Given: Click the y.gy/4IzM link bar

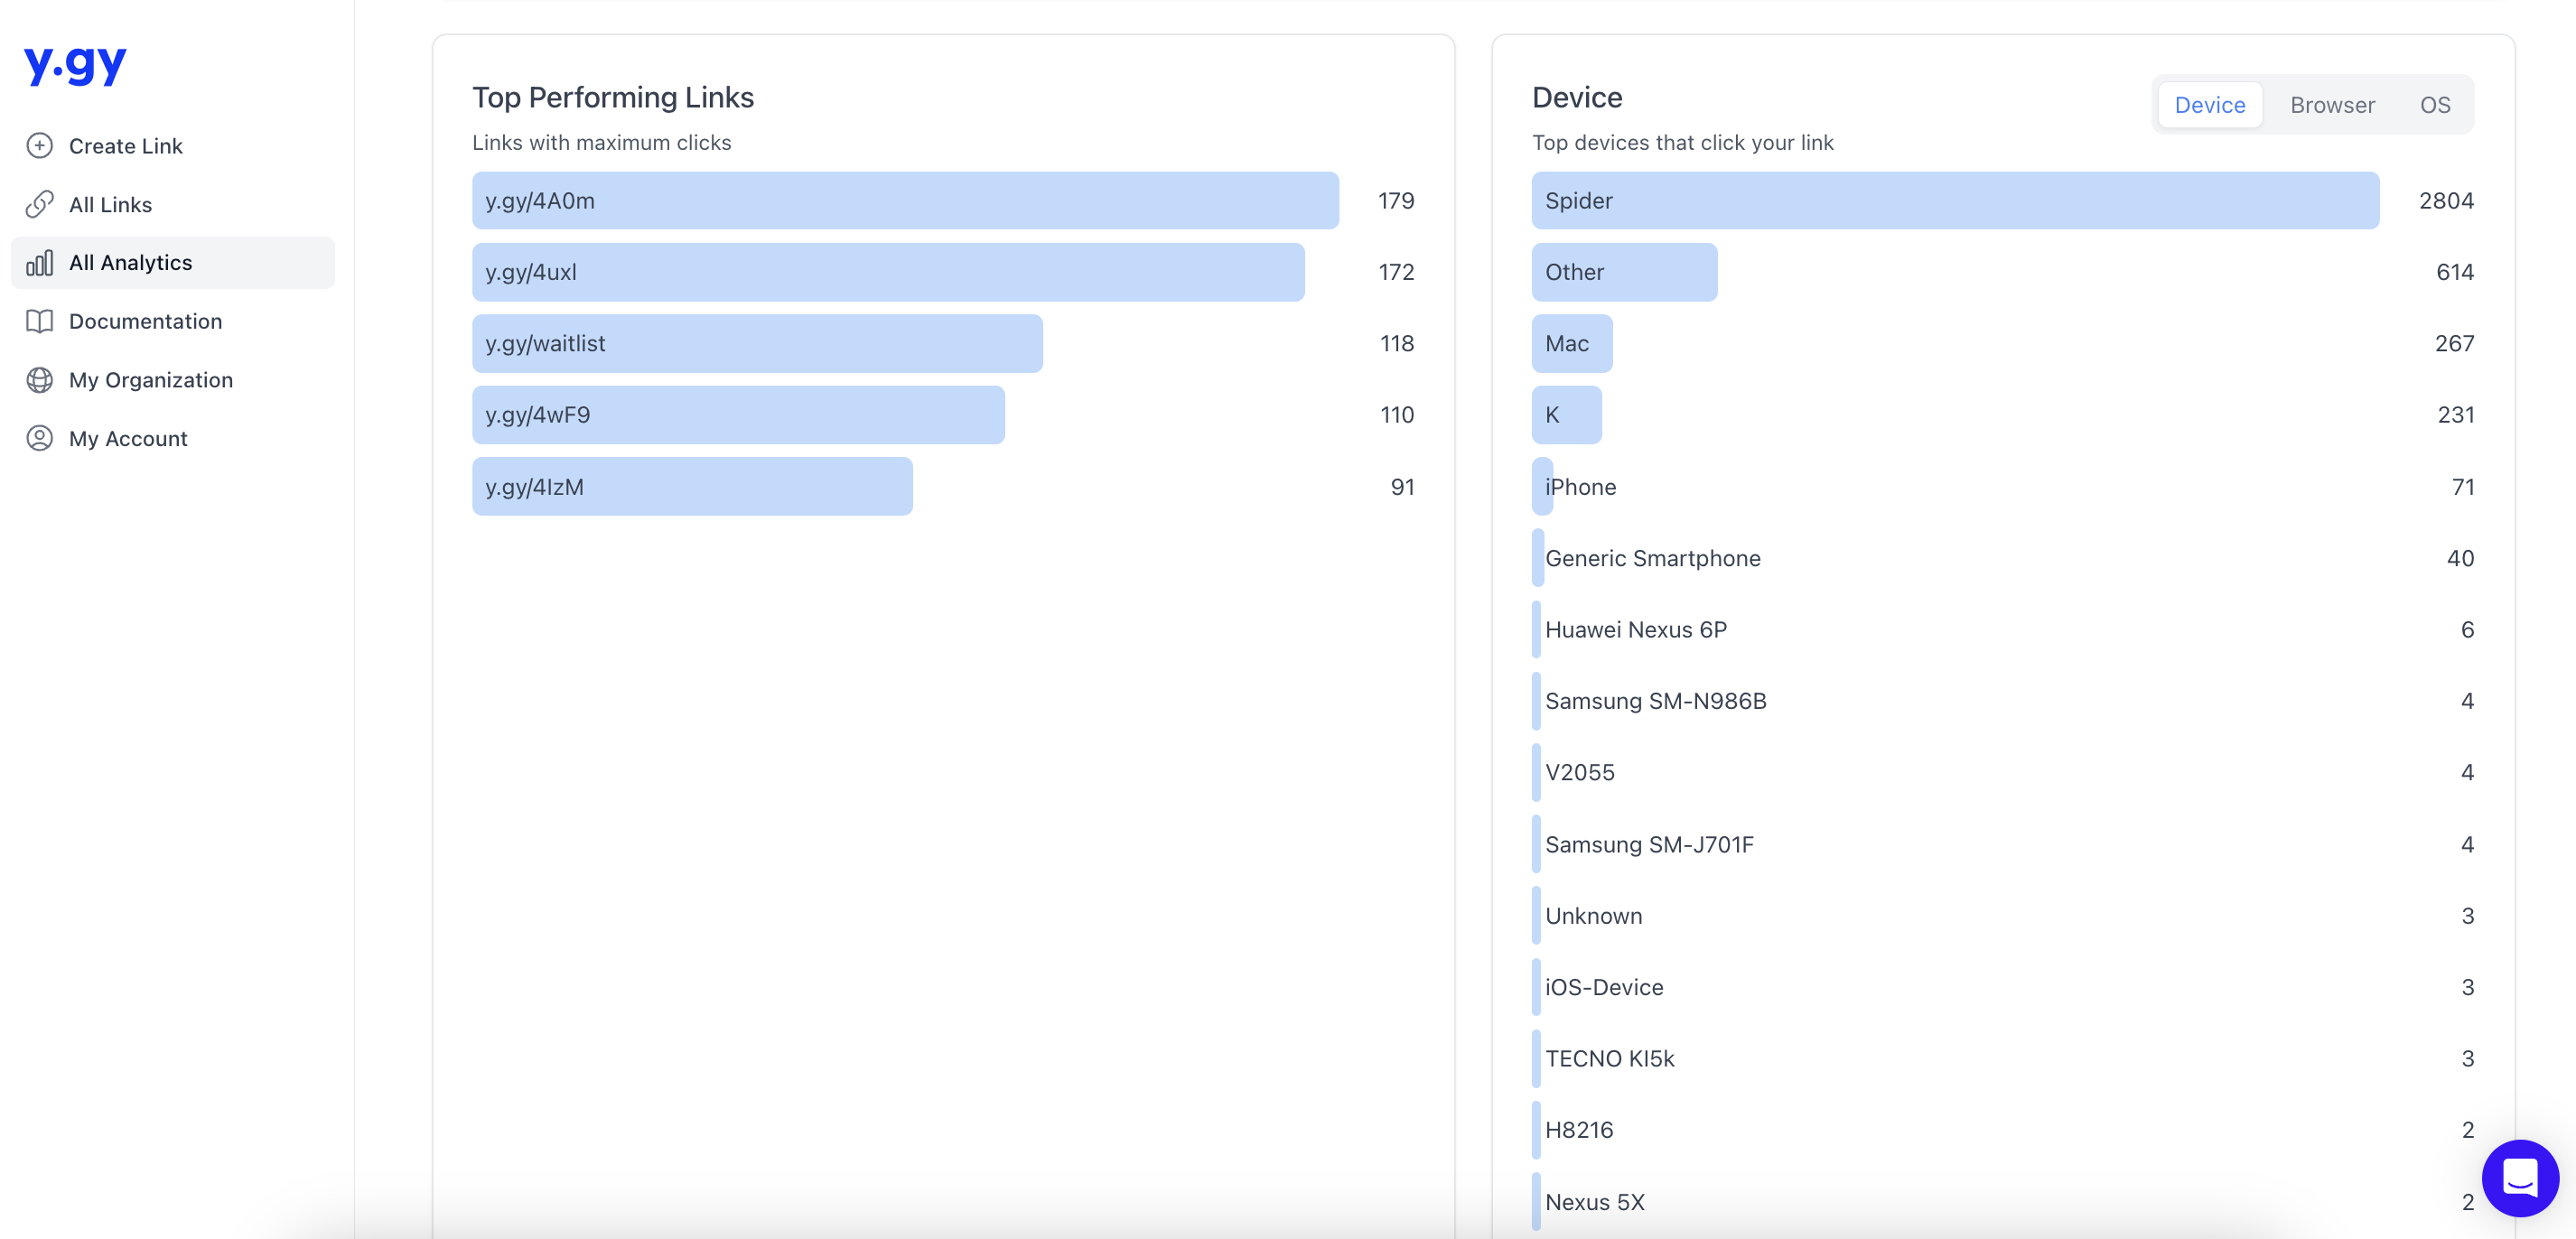Looking at the screenshot, I should 694,485.
